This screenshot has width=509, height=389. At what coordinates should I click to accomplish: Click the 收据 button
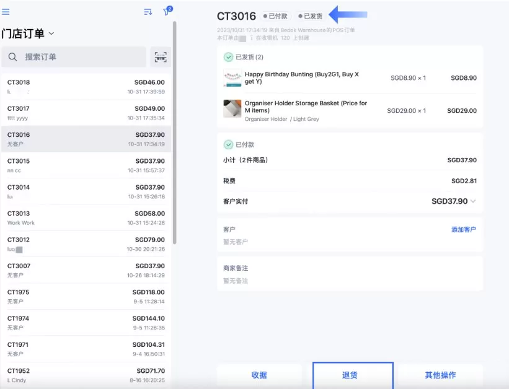(260, 375)
